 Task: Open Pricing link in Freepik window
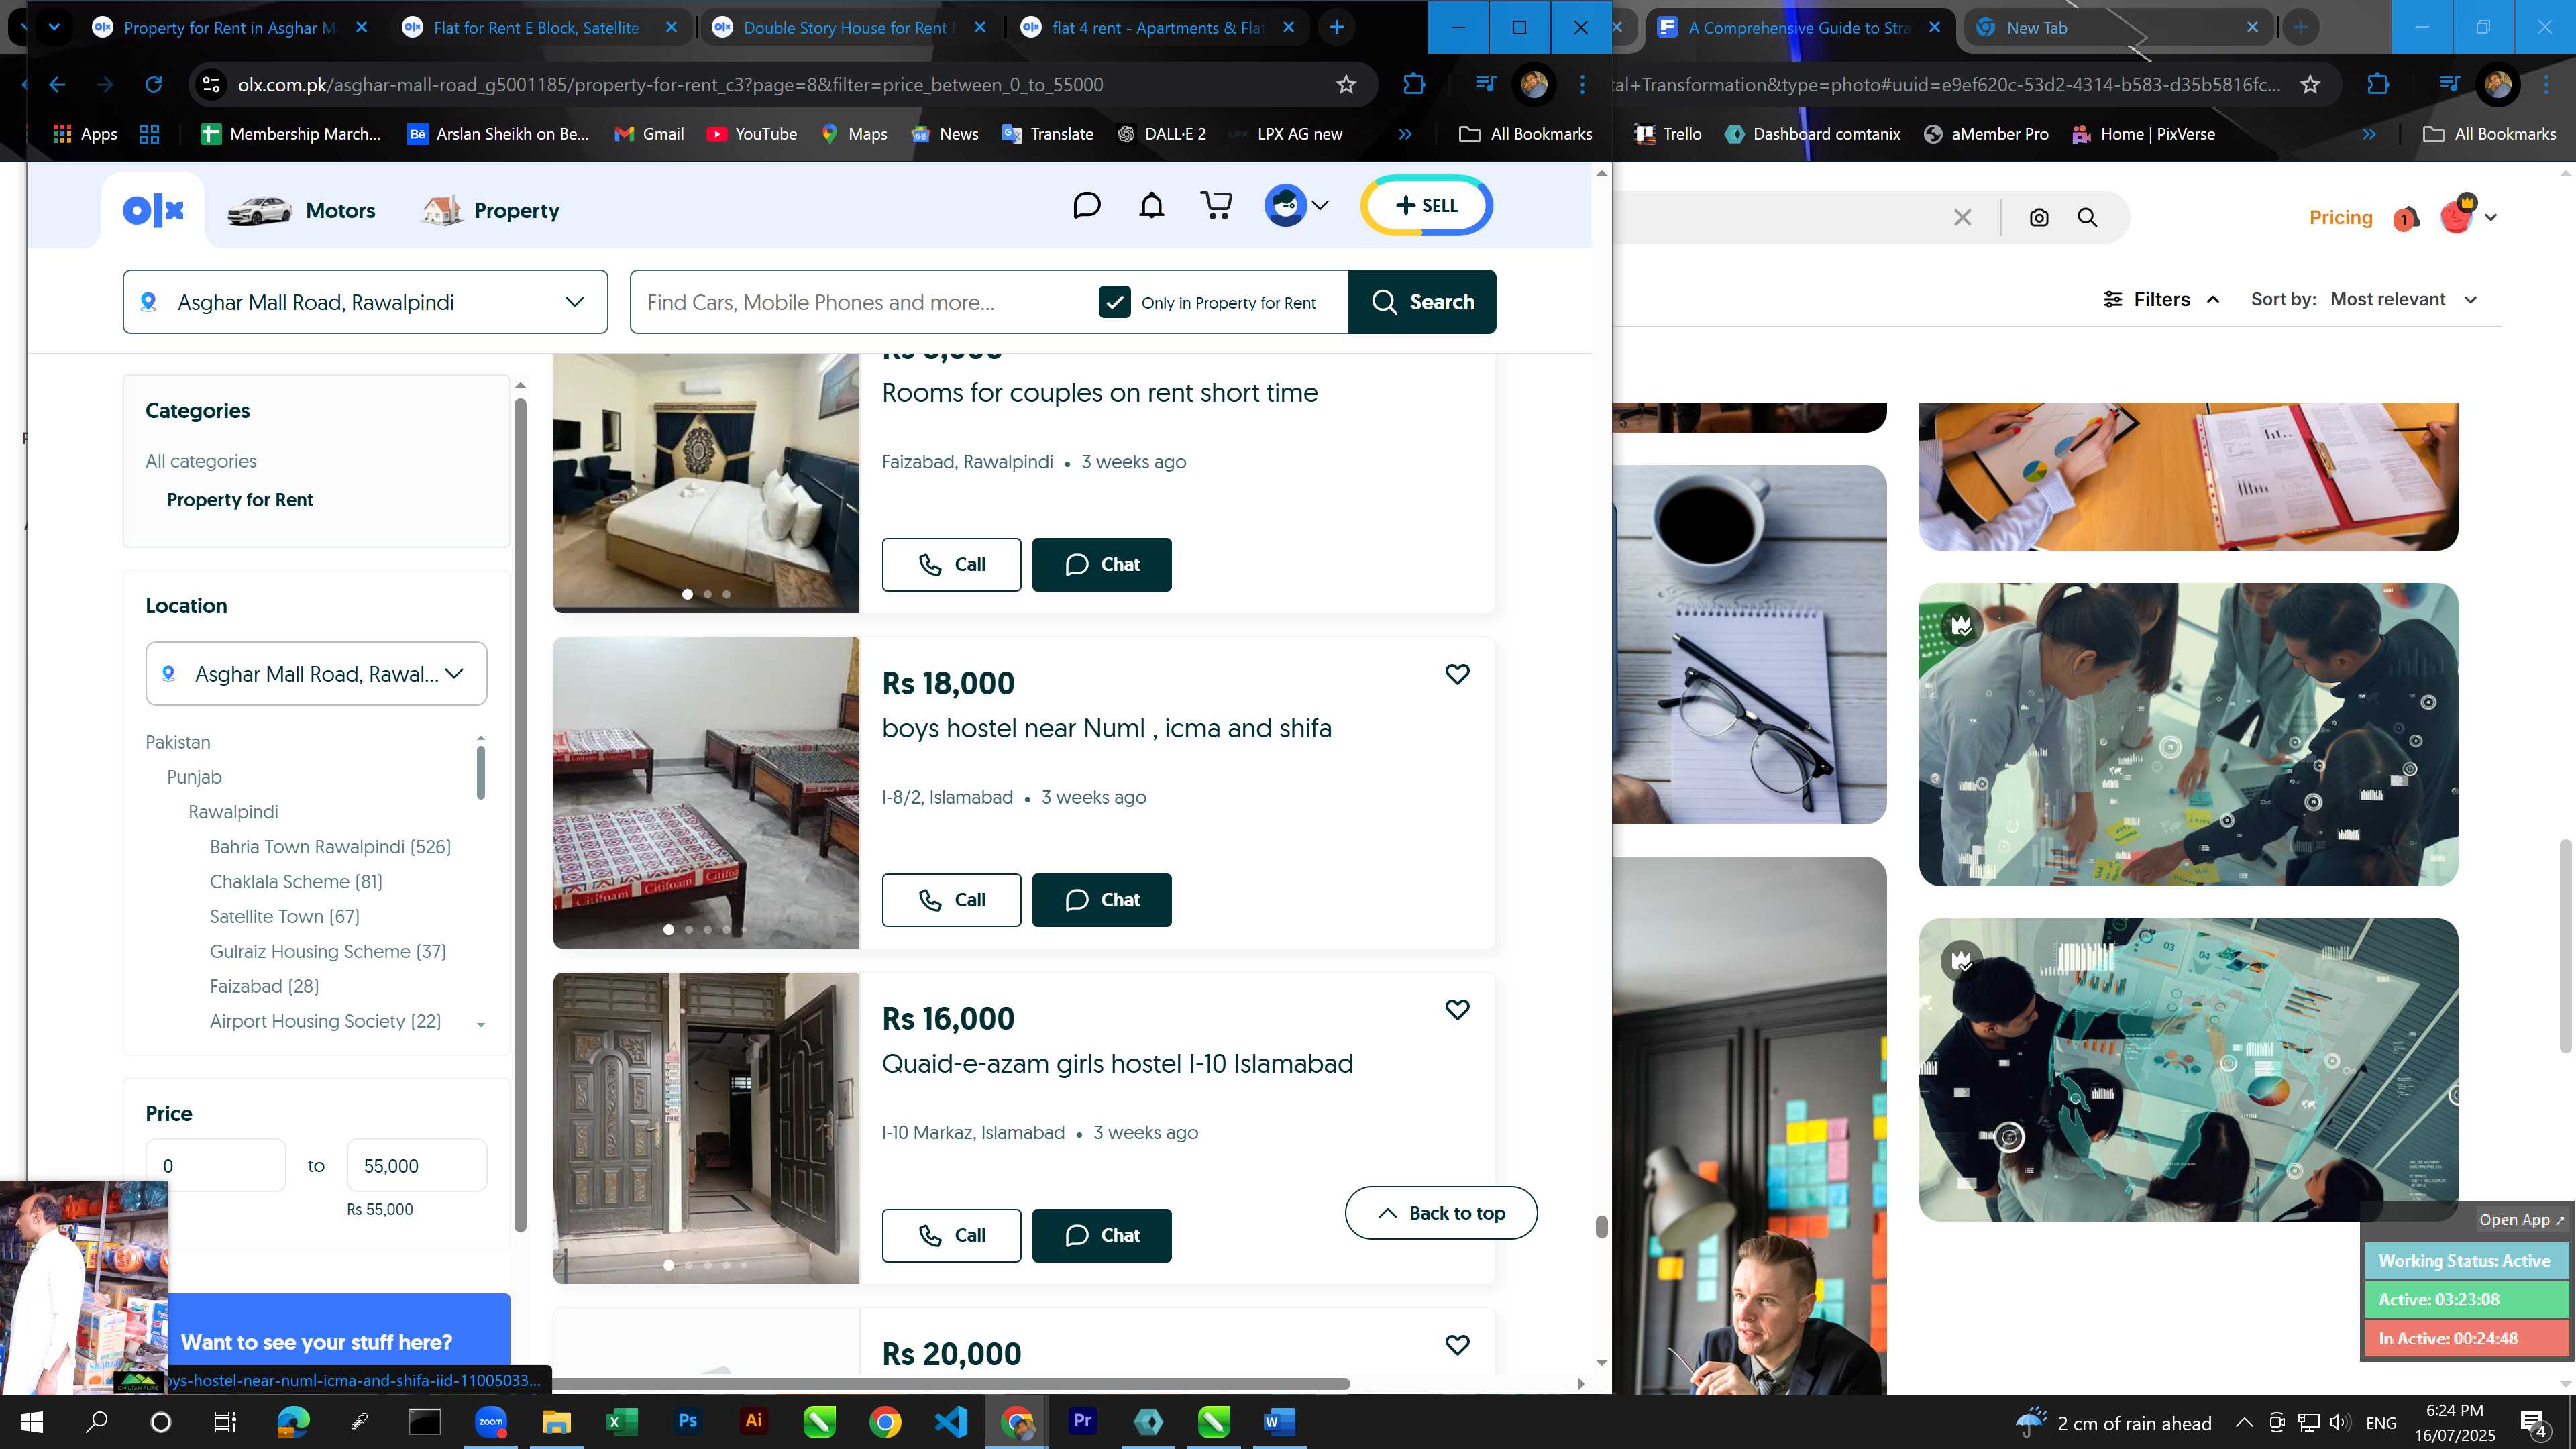pos(2340,217)
